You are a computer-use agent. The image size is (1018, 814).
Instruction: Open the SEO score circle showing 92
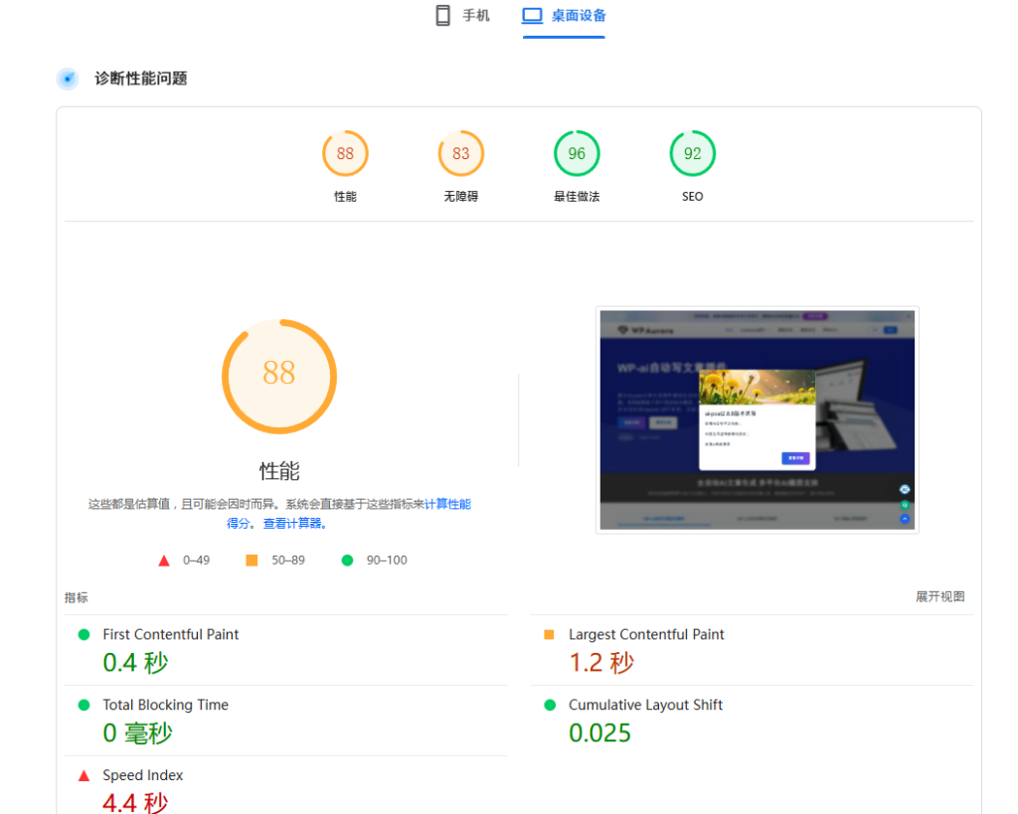pyautogui.click(x=692, y=153)
